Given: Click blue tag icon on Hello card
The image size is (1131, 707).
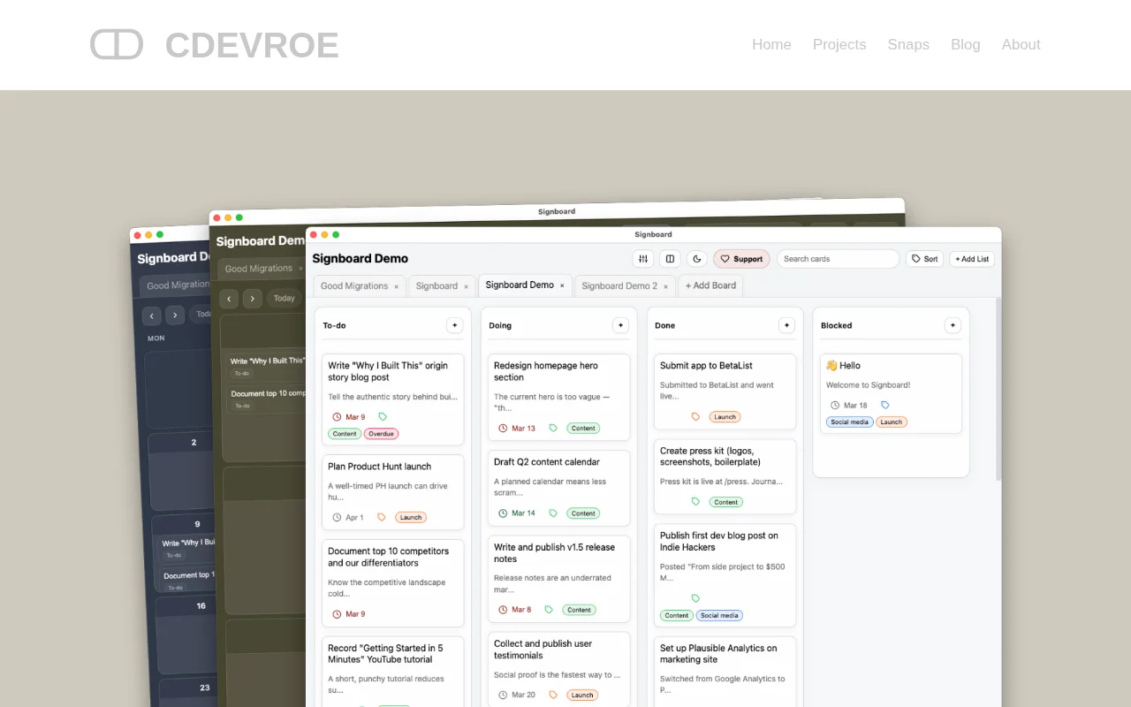Looking at the screenshot, I should click(x=885, y=405).
